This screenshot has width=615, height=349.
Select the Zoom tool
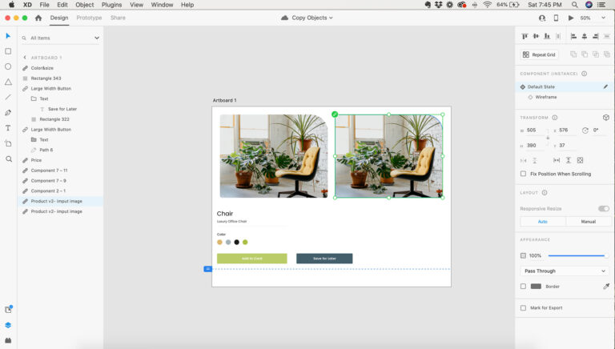pos(8,158)
